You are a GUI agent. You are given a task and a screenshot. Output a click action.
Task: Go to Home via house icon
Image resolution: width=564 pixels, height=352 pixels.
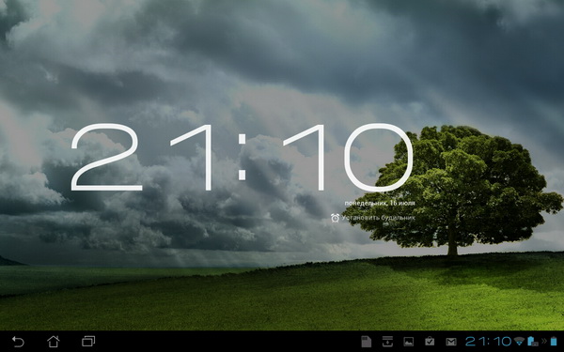click(54, 342)
